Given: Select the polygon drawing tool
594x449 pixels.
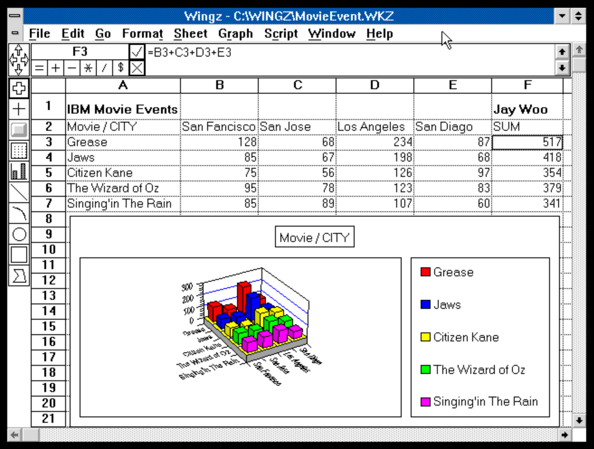Looking at the screenshot, I should [x=19, y=275].
